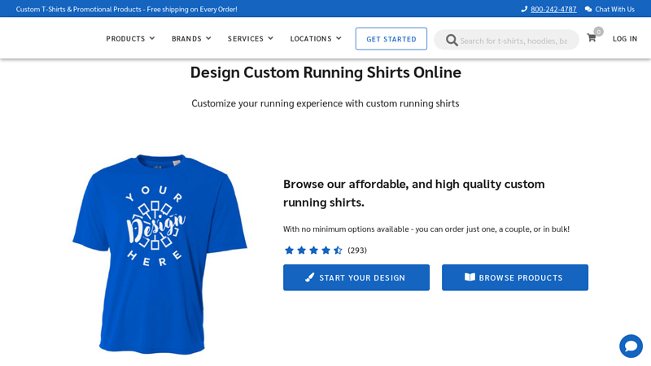This screenshot has width=651, height=366.
Task: Open the shopping cart icon
Action: point(592,38)
